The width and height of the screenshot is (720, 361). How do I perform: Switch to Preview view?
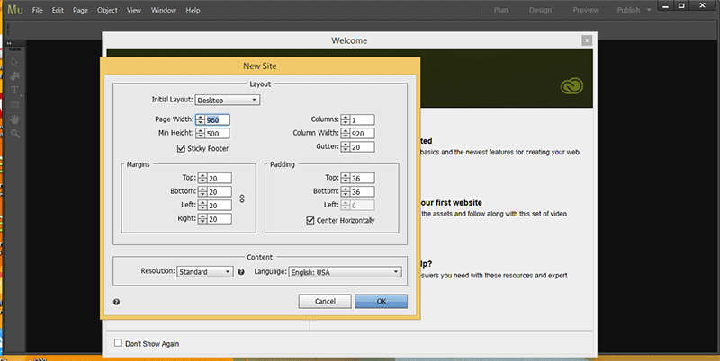coord(586,10)
